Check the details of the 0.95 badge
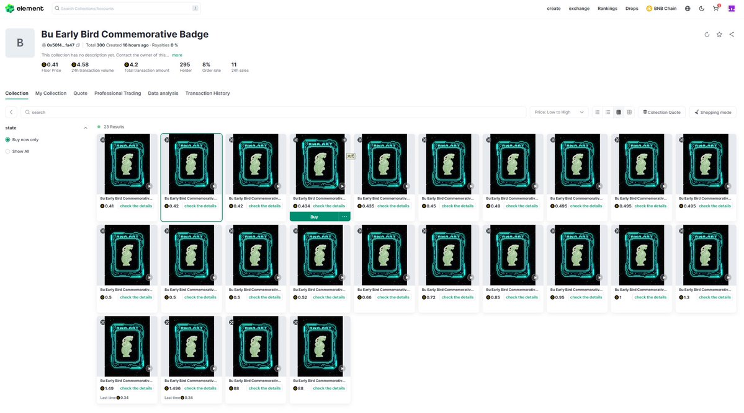Screen dimensions: 744x413 (x=586, y=297)
